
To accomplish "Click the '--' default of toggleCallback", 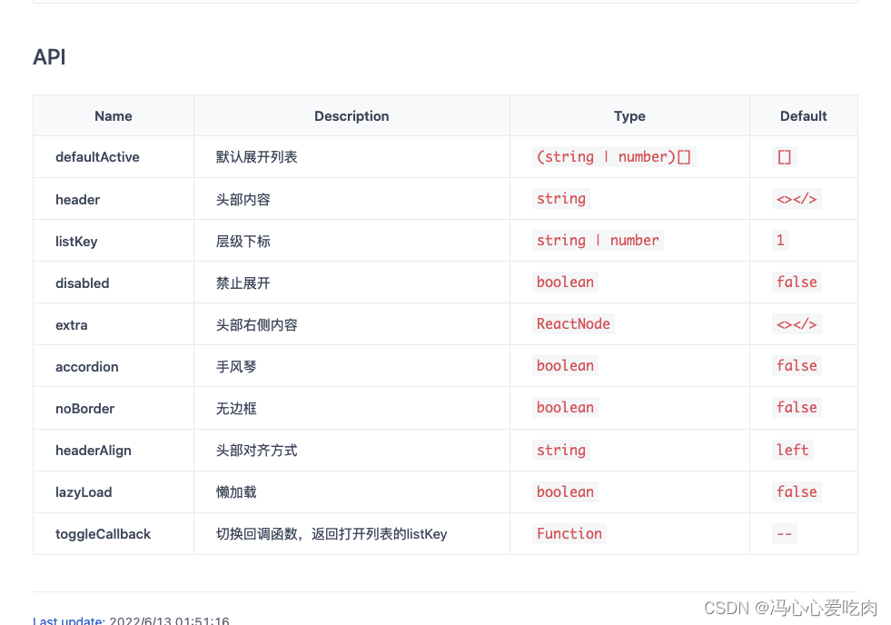I will point(784,534).
